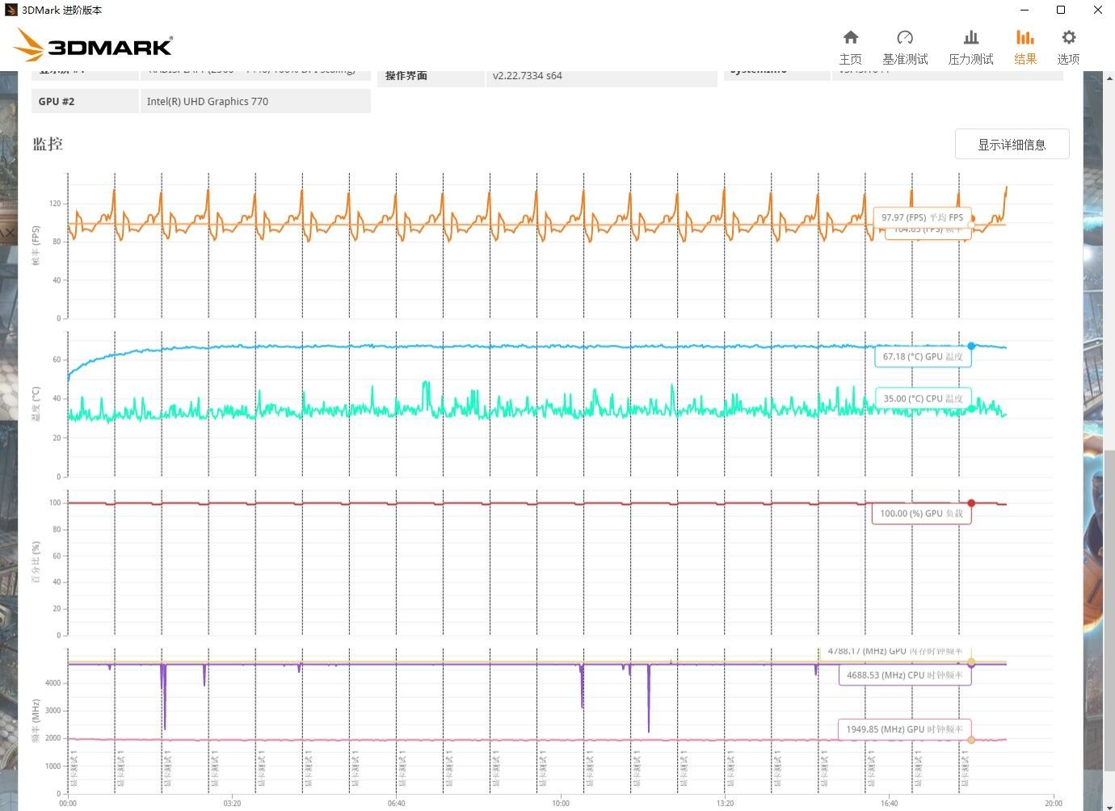Open 选项 settings gear icon
1115x811 pixels.
(1068, 47)
